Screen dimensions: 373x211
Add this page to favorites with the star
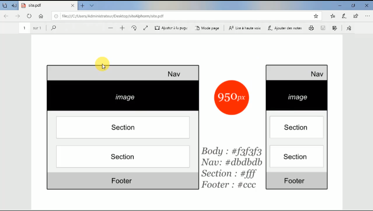[316, 16]
